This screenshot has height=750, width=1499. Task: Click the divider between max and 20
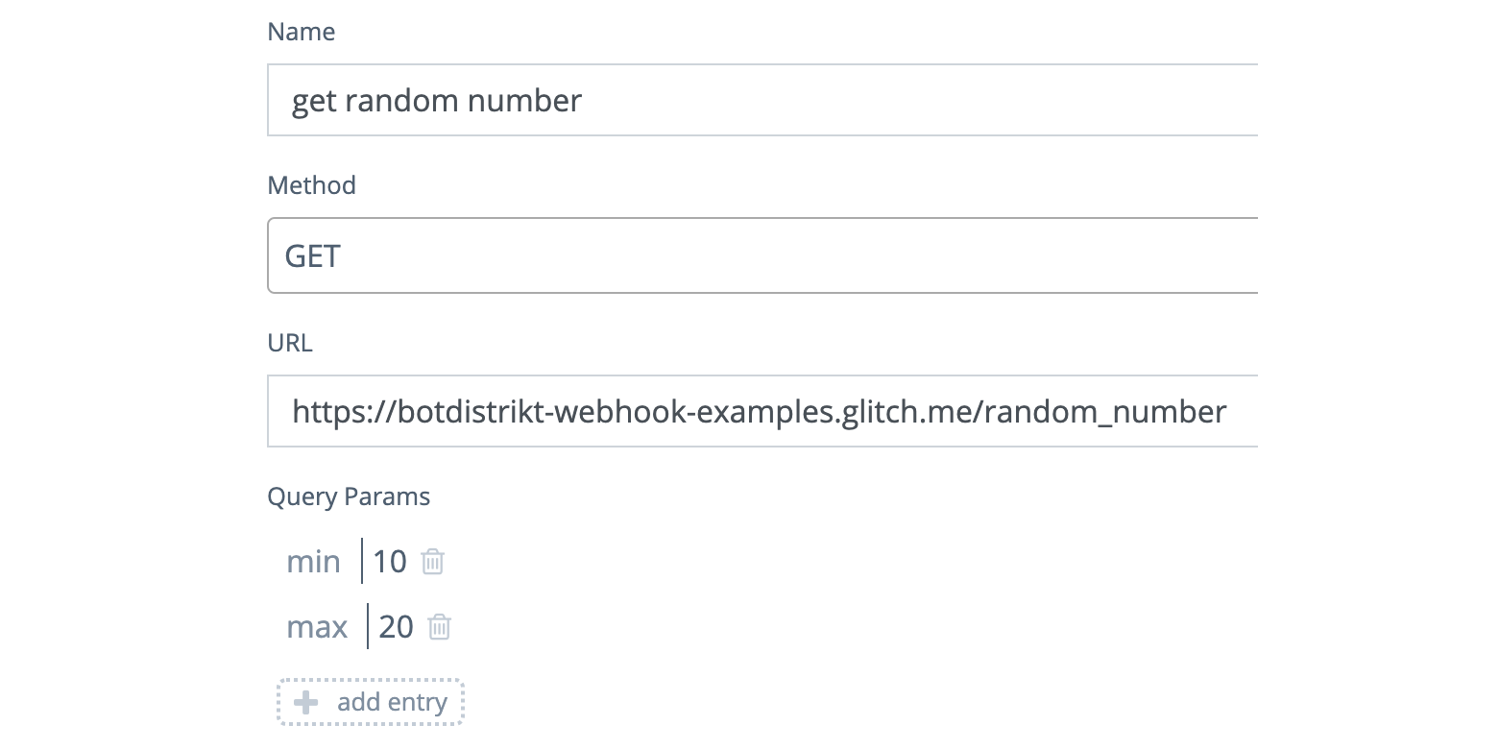[368, 627]
